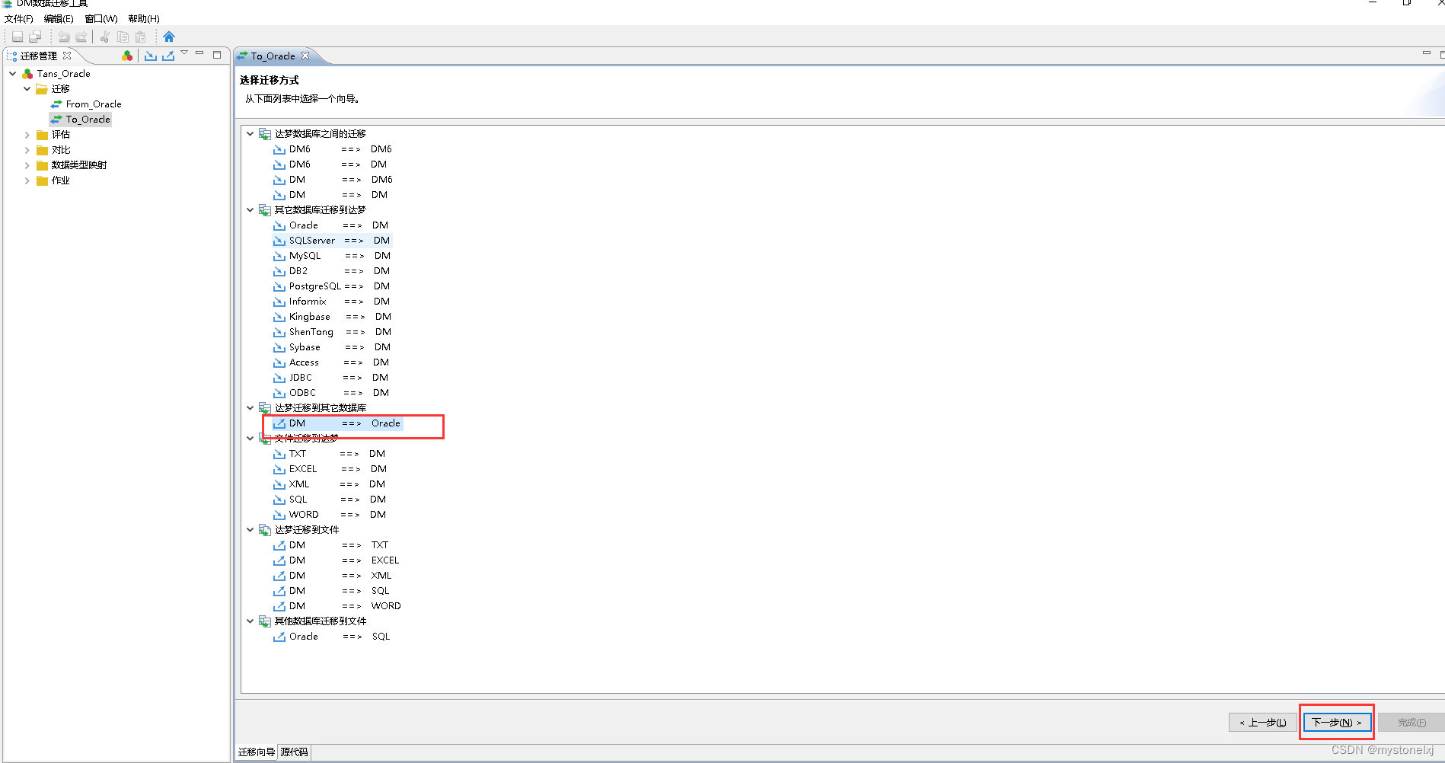This screenshot has width=1445, height=763.
Task: Click the Cut scissors icon
Action: pos(105,37)
